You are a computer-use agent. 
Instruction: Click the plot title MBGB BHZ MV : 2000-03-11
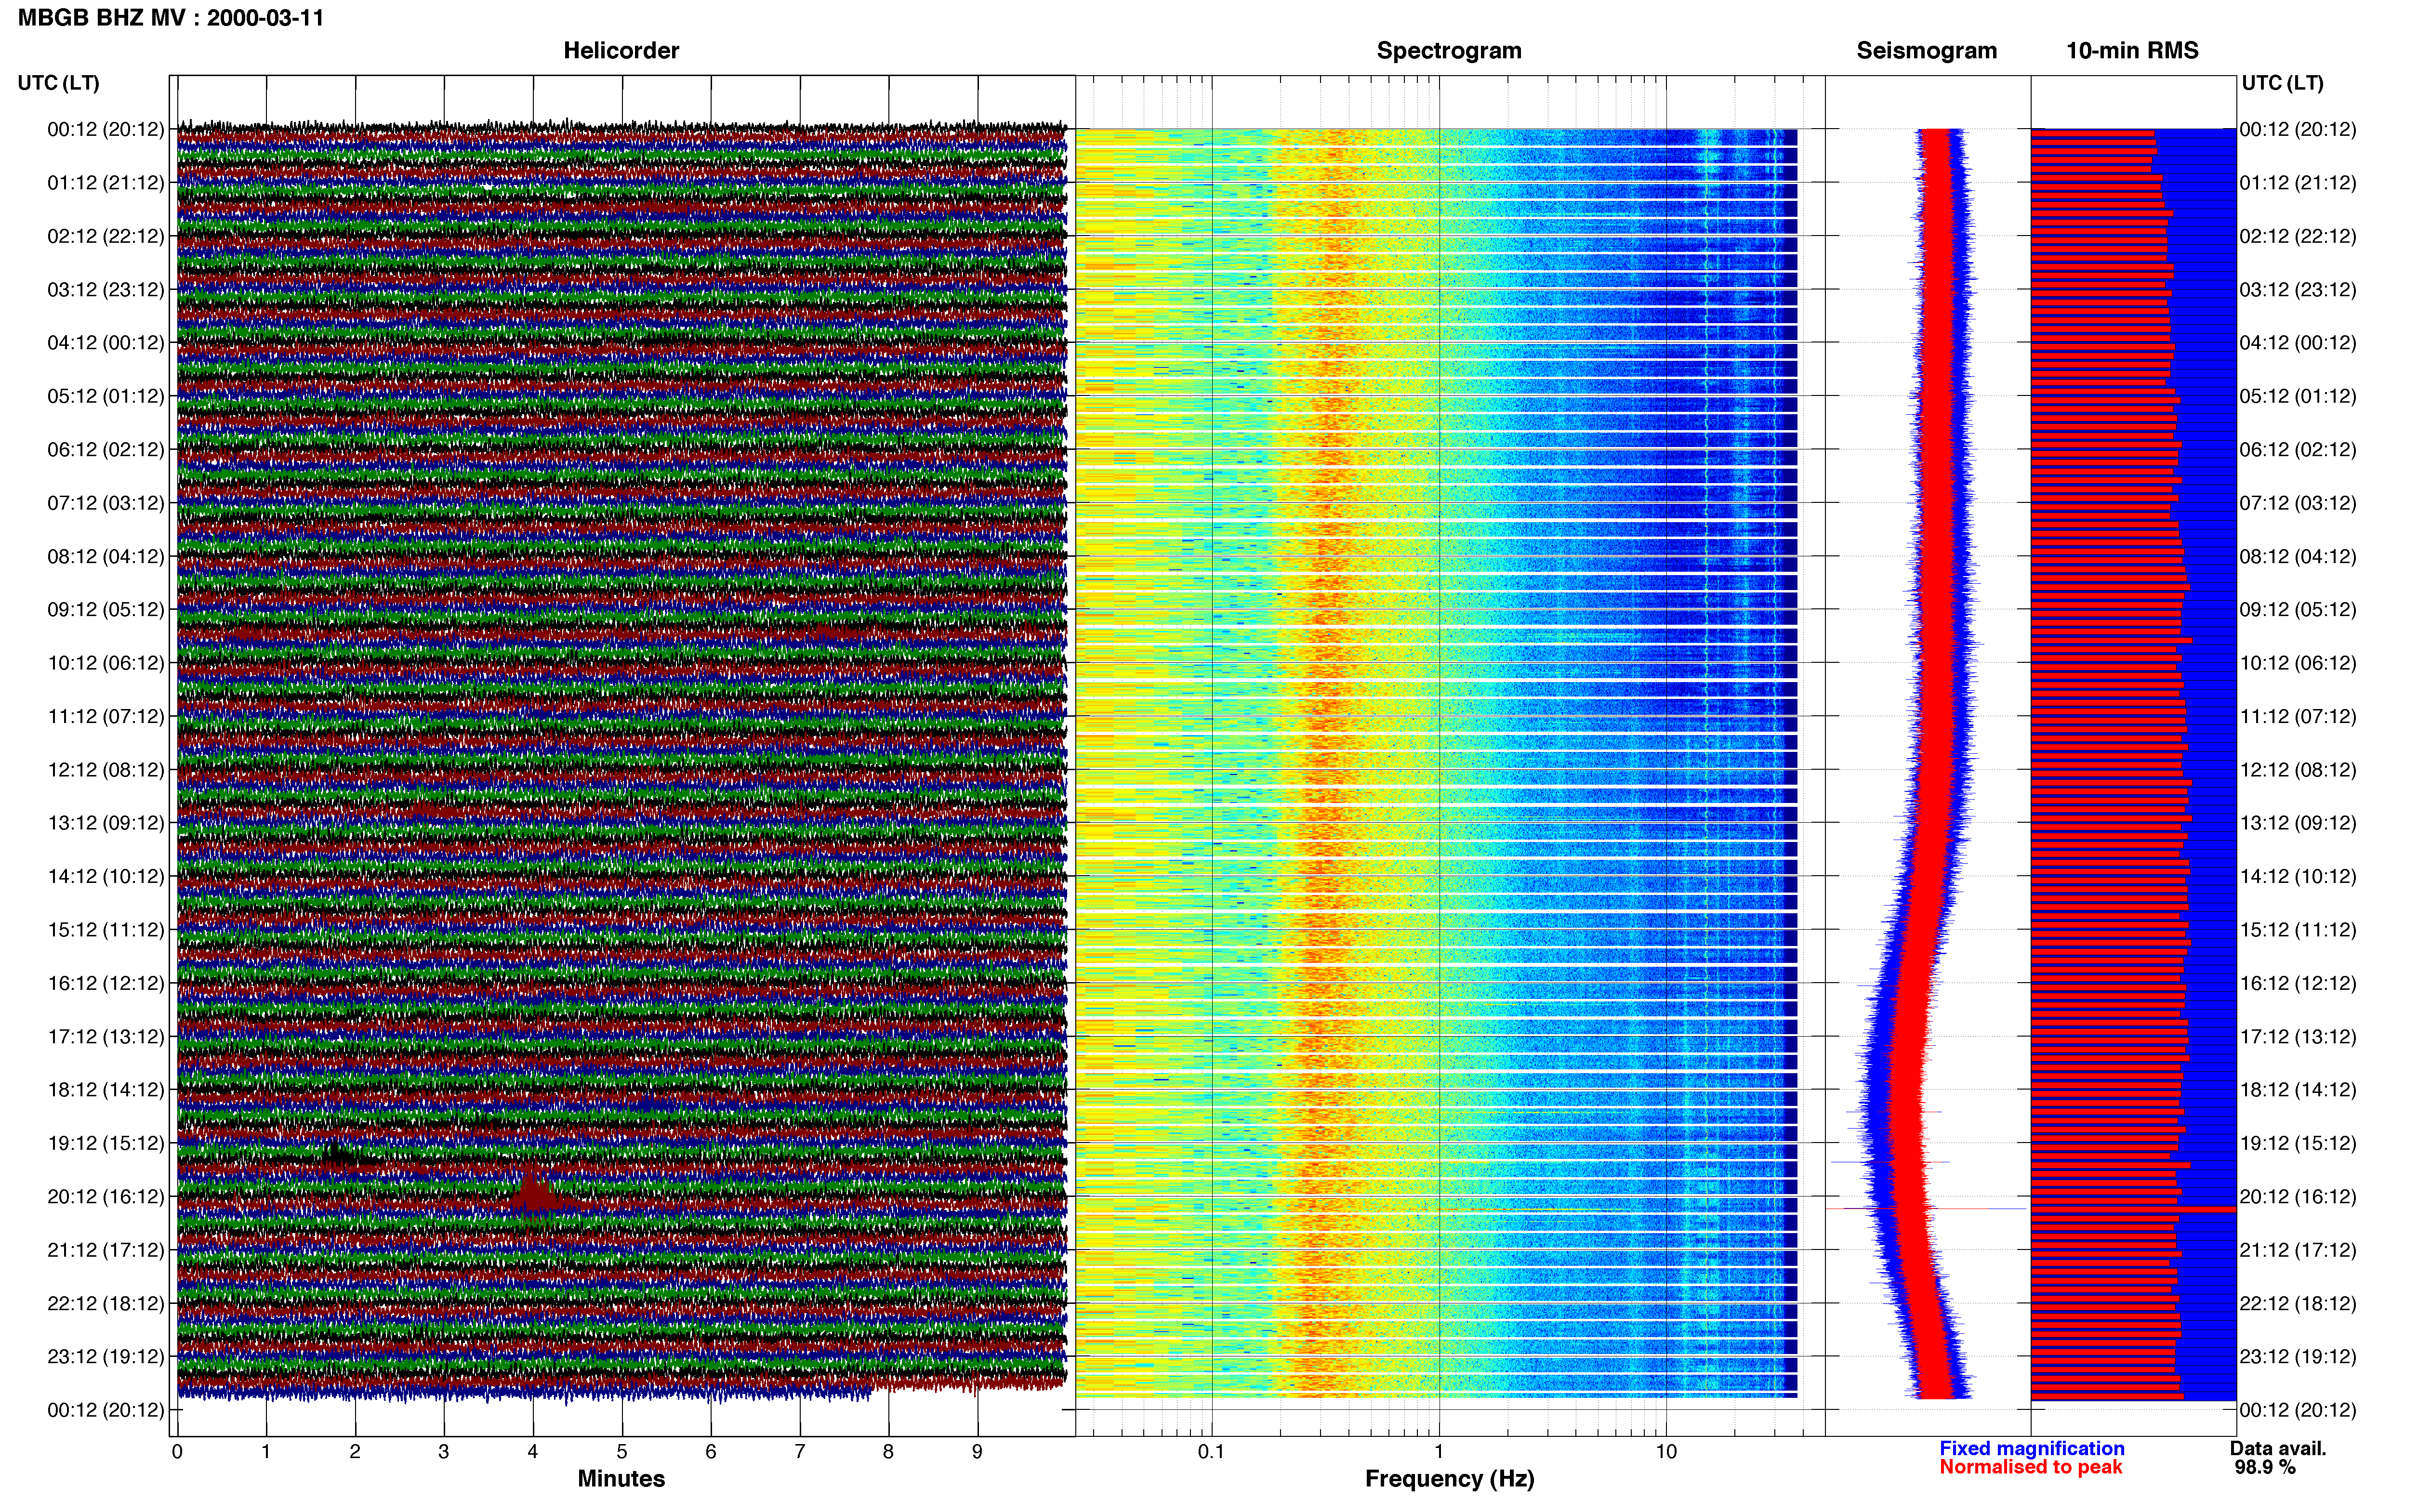(171, 17)
